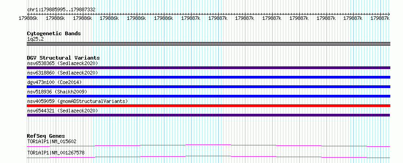Click the chr1:179885995..179887332 coordinate label
Viewport: 403px width, 163px height.
(x=61, y=10)
